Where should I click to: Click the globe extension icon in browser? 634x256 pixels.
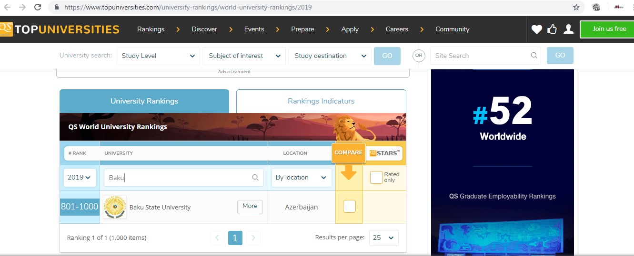(596, 7)
